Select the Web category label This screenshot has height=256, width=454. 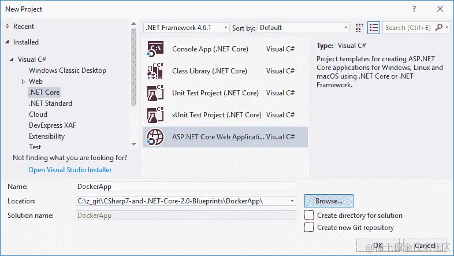36,81
